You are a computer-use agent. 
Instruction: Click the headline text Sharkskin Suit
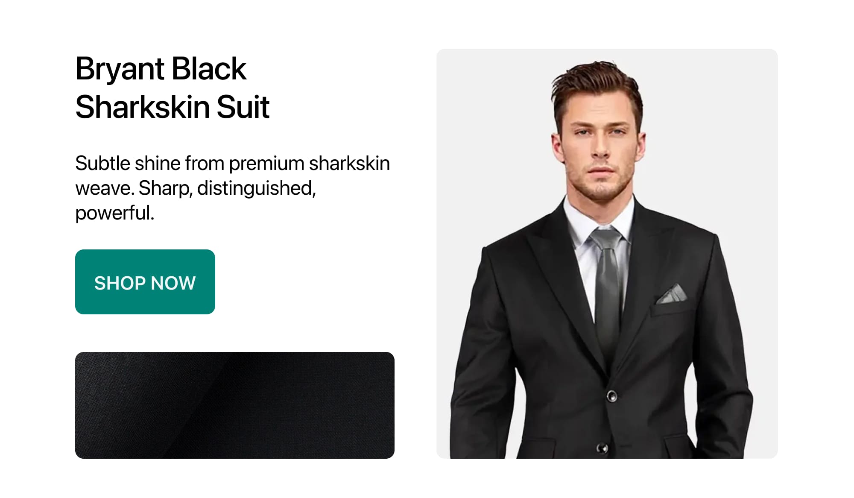pos(173,107)
